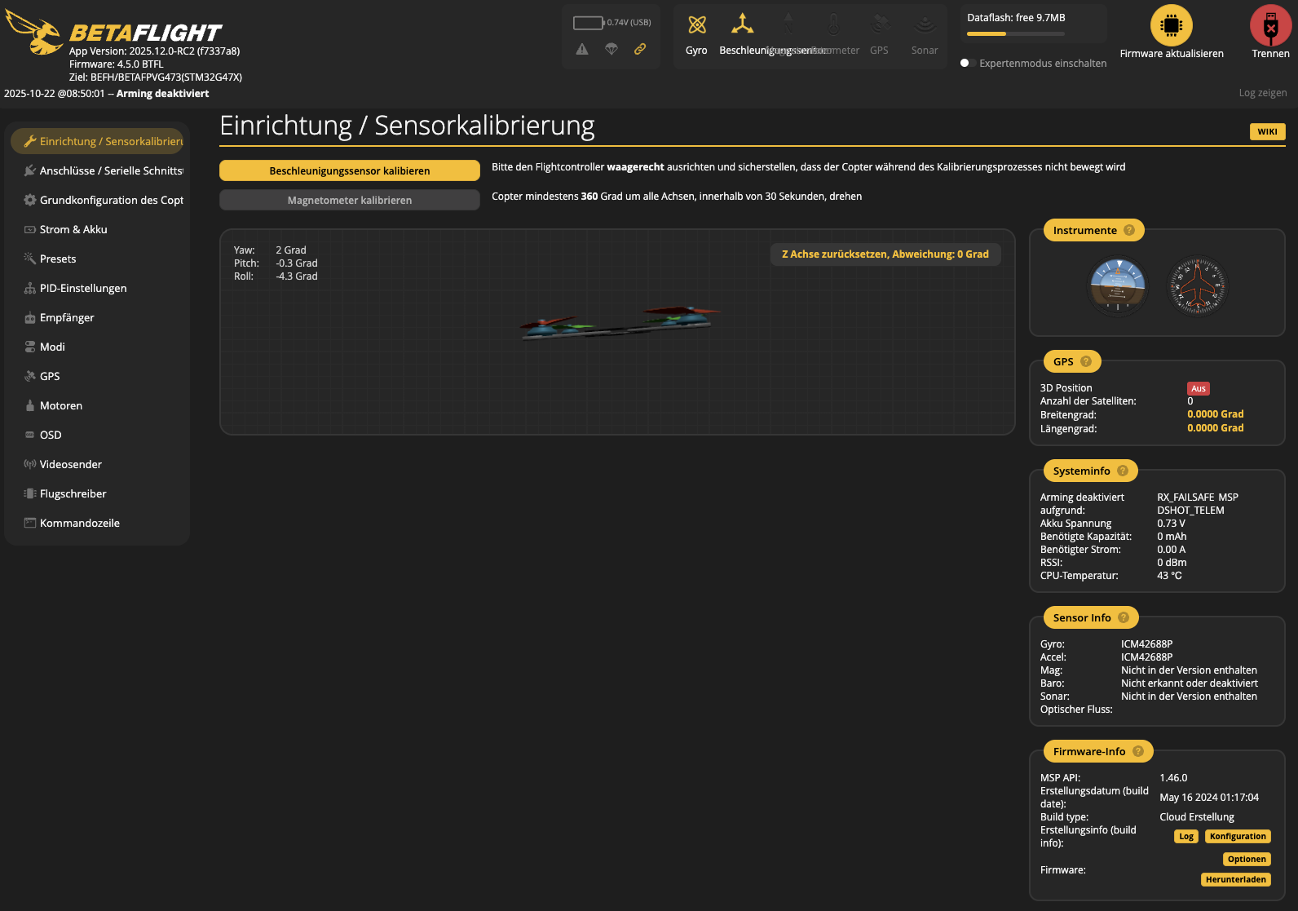
Task: Open the WIKI link button
Action: [x=1267, y=132]
